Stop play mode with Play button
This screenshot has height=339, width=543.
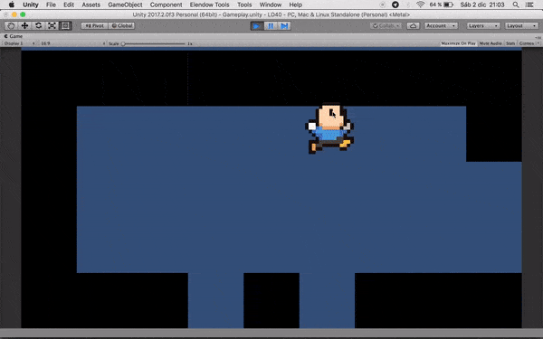[257, 26]
